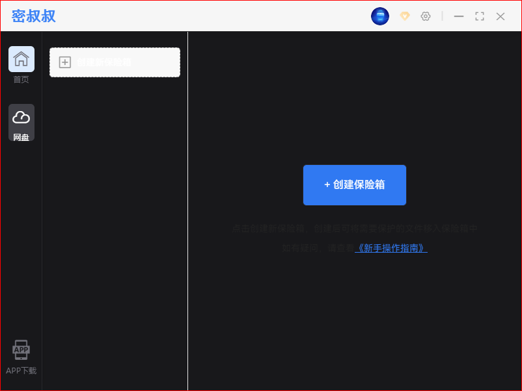Viewport: 522px width, 391px height.
Task: Click the plus square icon in dashed card
Action: coord(65,62)
